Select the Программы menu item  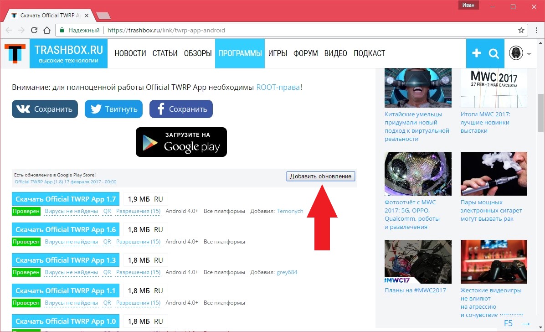point(240,53)
